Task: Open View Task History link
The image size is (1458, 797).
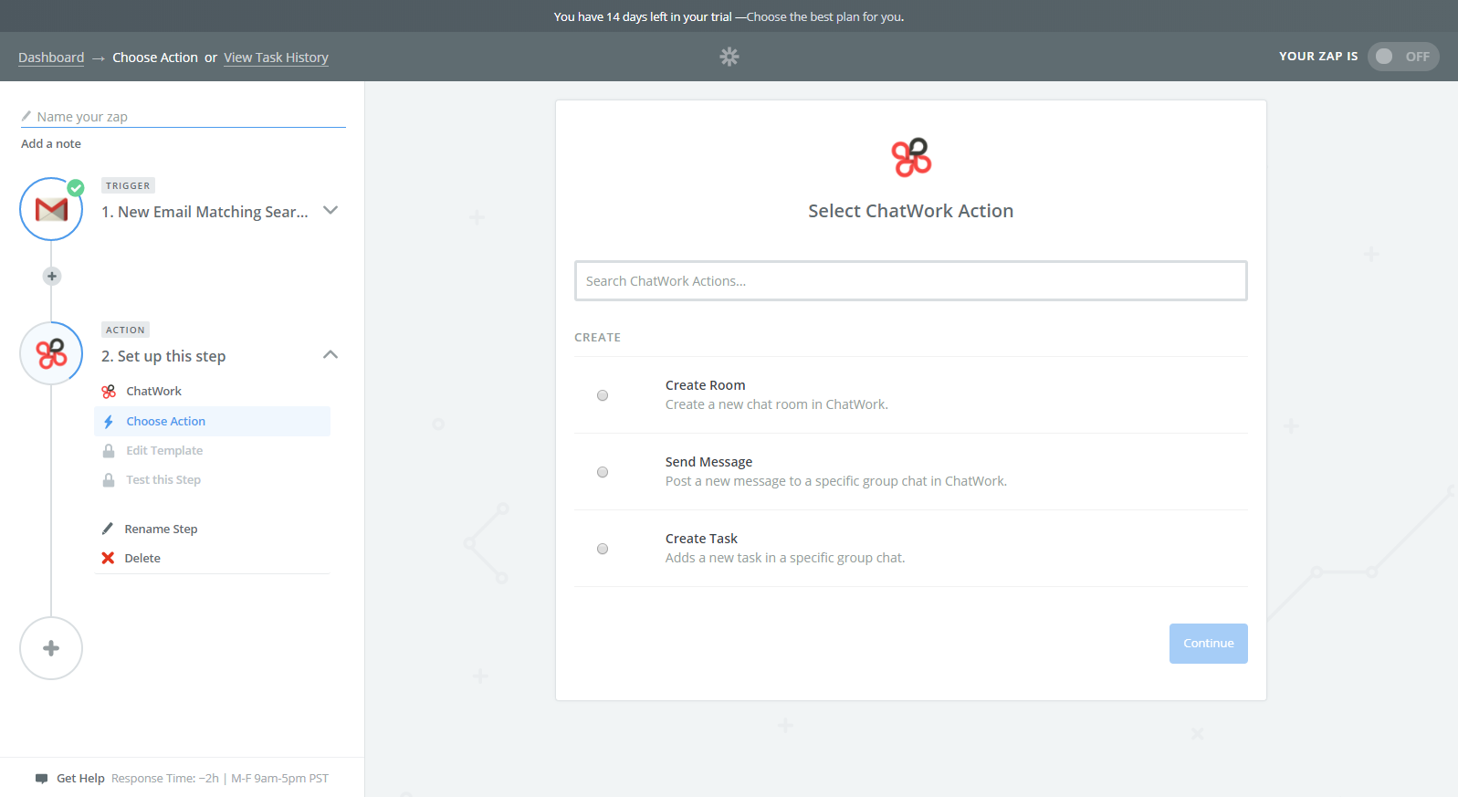Action: coord(276,58)
